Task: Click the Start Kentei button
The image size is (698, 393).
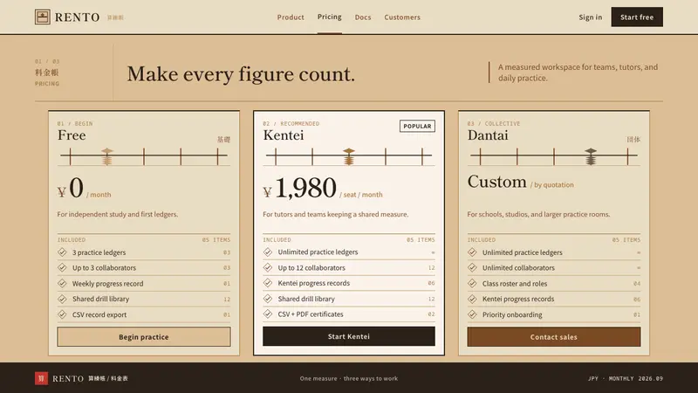Action: point(348,336)
